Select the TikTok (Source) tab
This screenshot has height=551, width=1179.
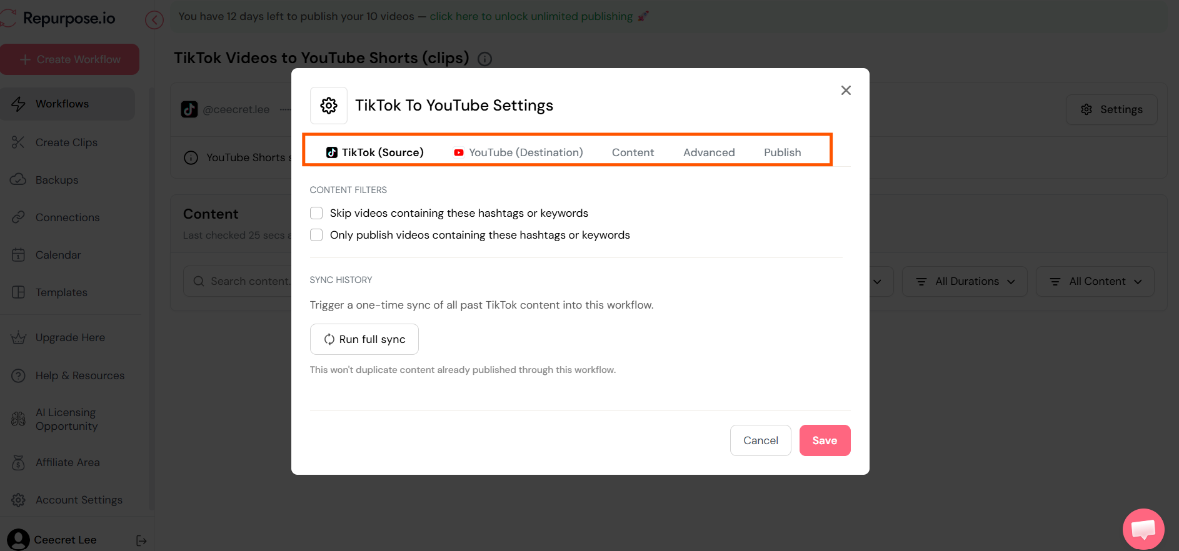coord(374,152)
